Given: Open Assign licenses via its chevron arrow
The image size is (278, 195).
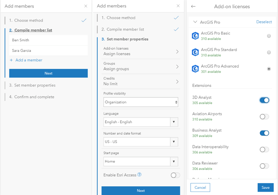Looking at the screenshot, I should click(x=177, y=51).
